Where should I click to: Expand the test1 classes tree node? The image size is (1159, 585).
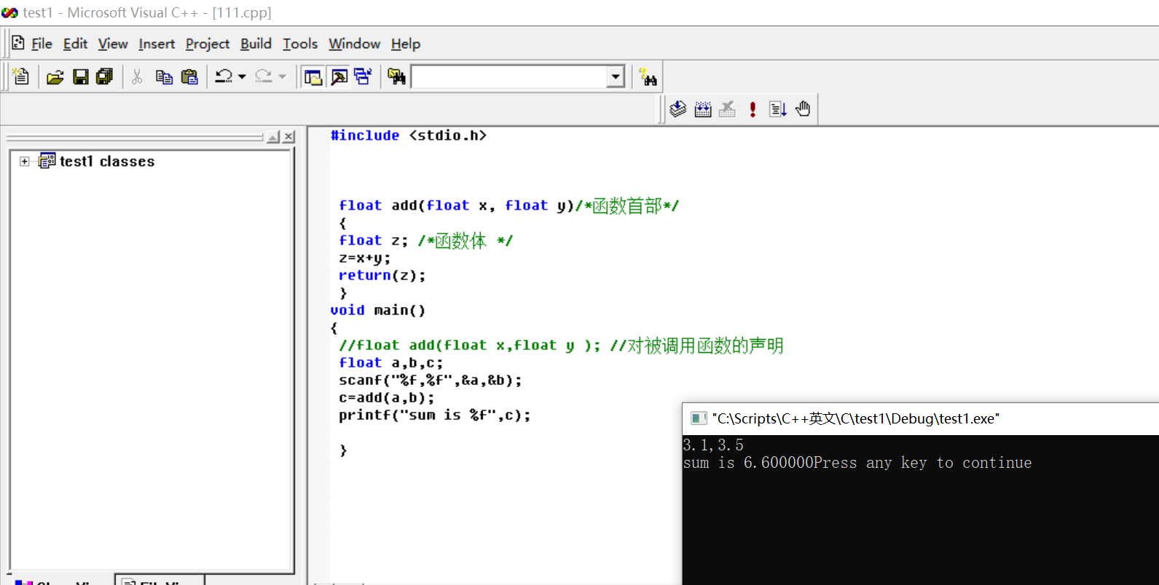25,162
